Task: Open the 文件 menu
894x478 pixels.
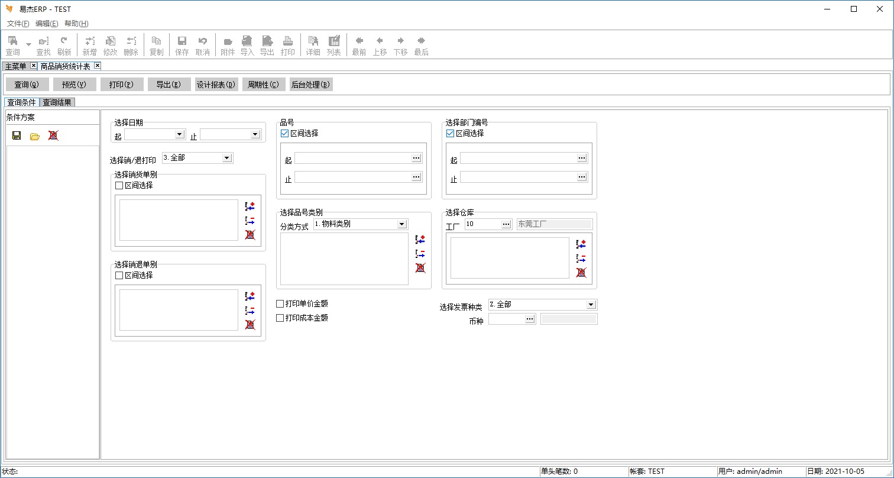Action: coord(18,24)
